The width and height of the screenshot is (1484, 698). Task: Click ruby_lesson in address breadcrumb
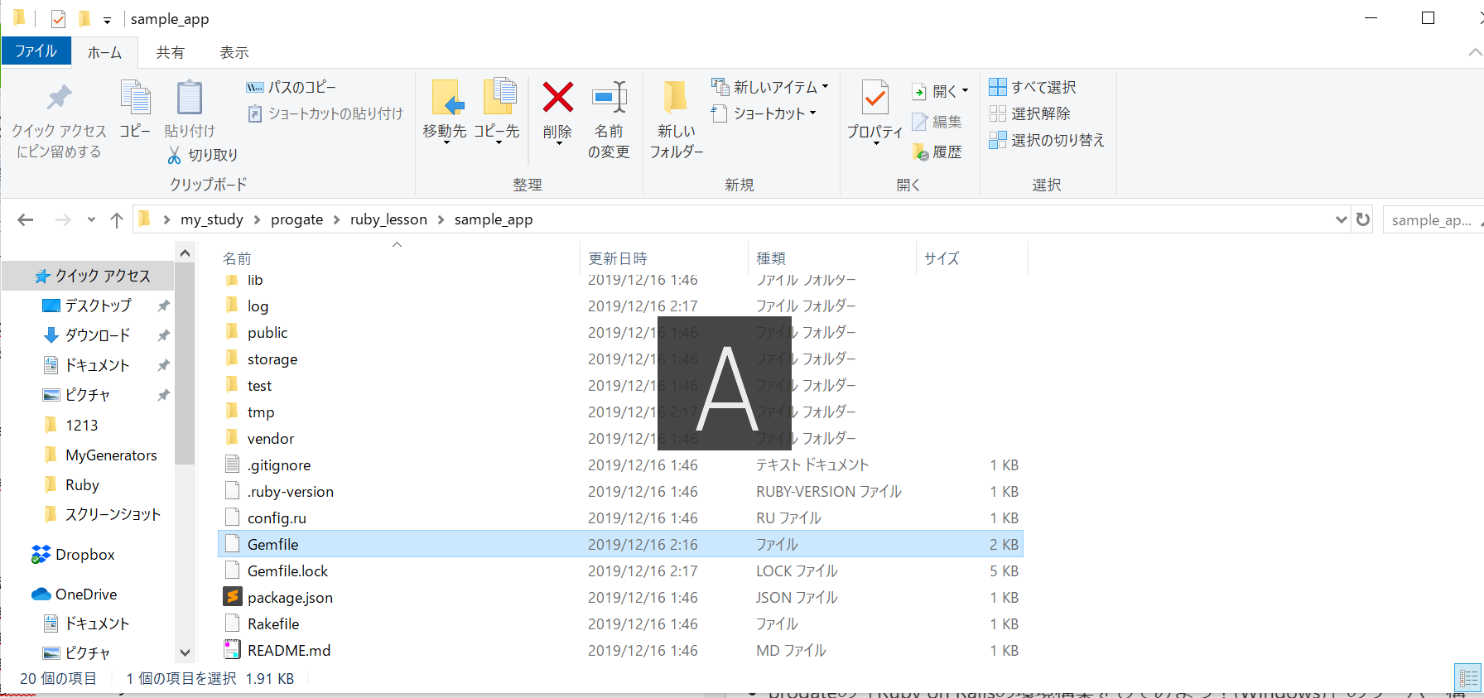point(388,219)
